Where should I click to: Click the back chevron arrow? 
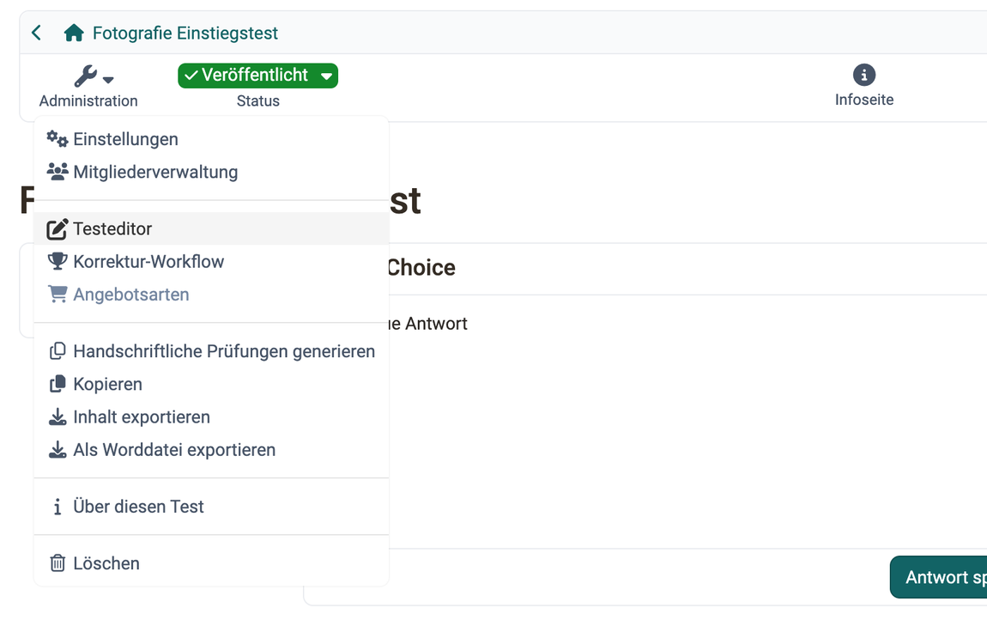37,33
